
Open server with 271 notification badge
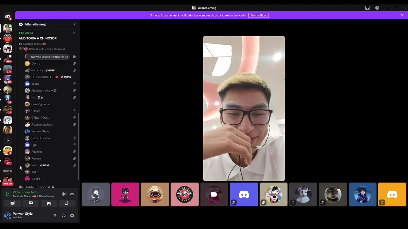pyautogui.click(x=8, y=69)
